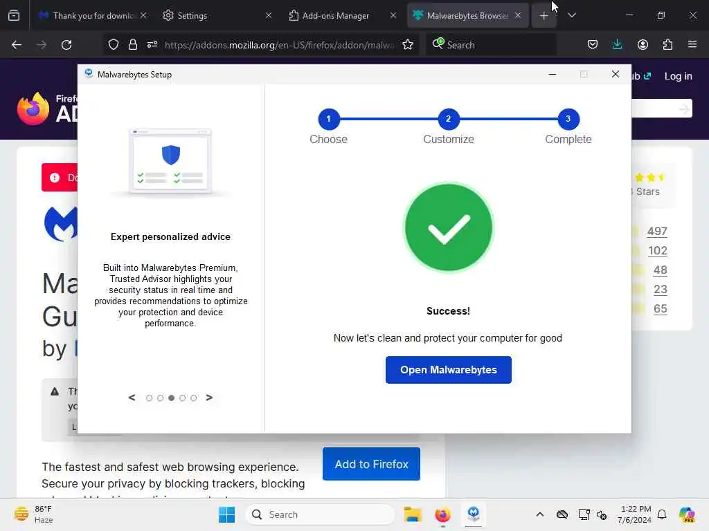
Task: Open 497 five-star reviews link
Action: coord(657,231)
